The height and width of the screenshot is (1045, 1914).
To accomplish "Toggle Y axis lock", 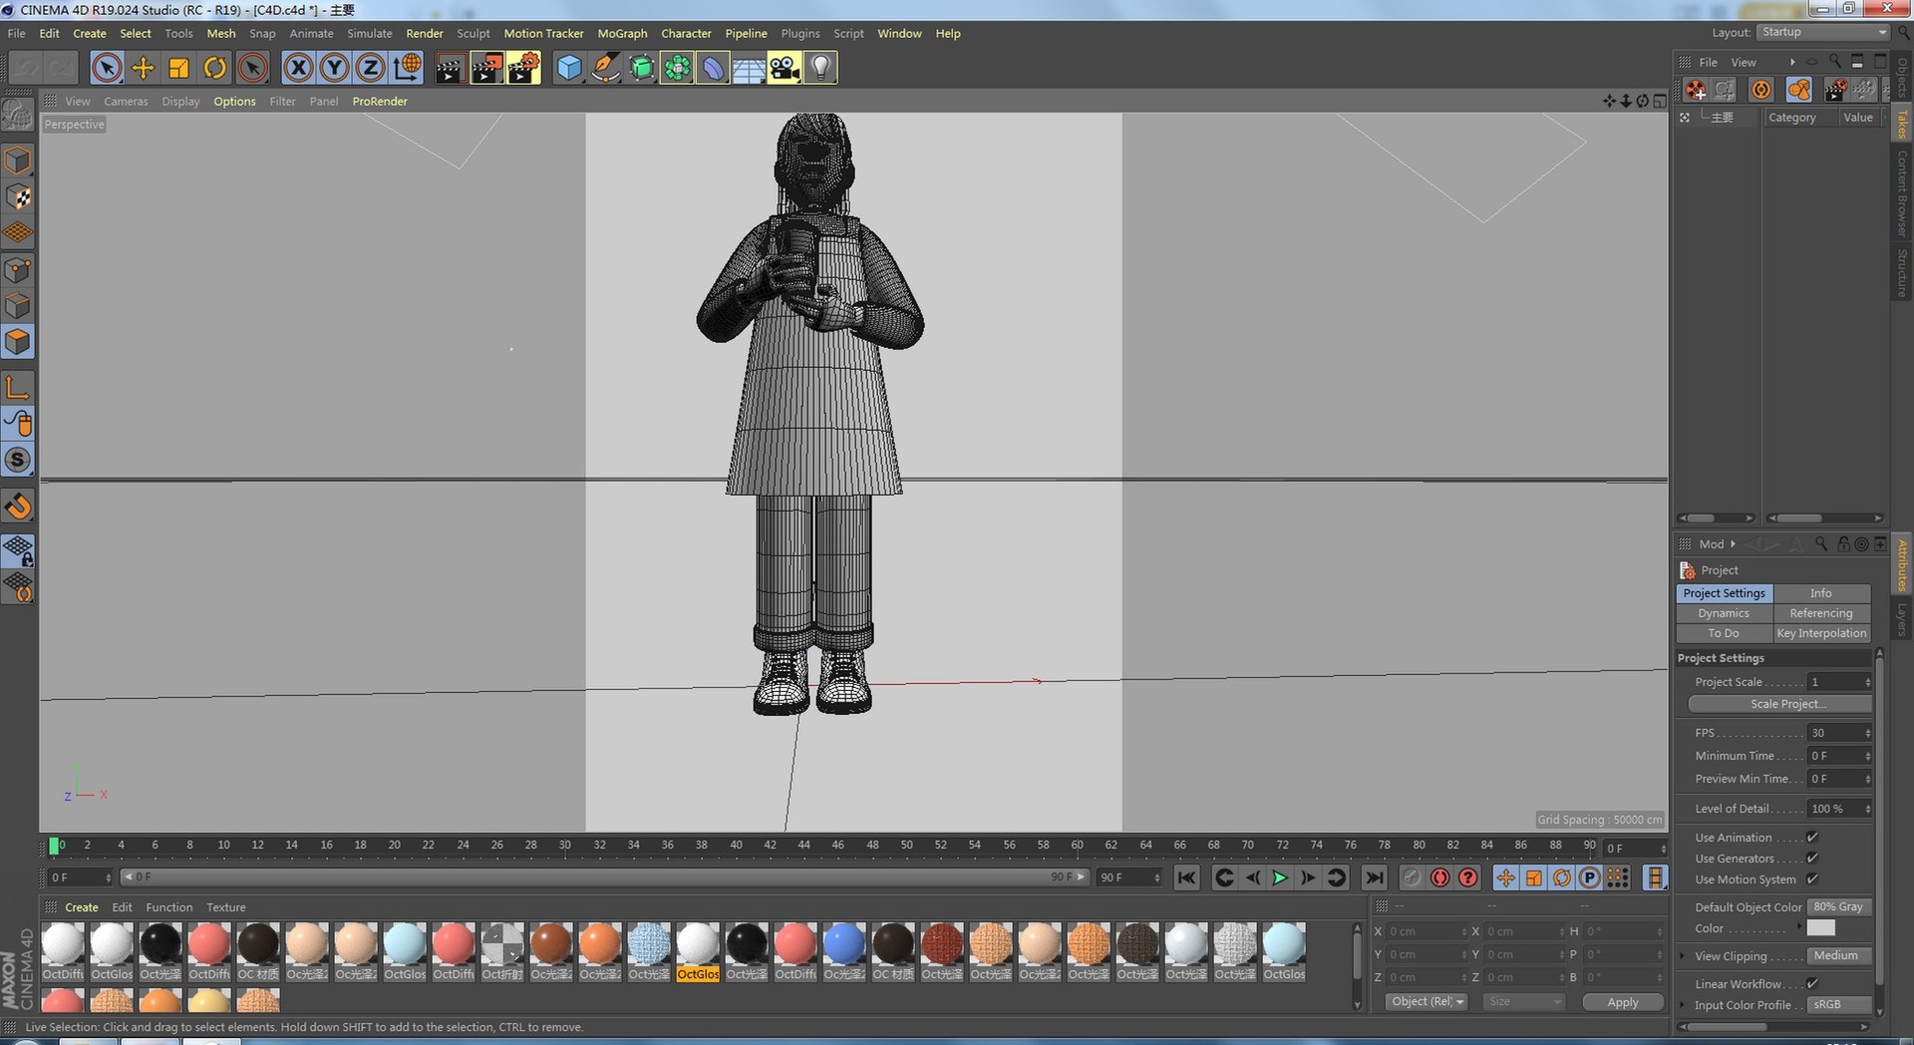I will tap(334, 68).
